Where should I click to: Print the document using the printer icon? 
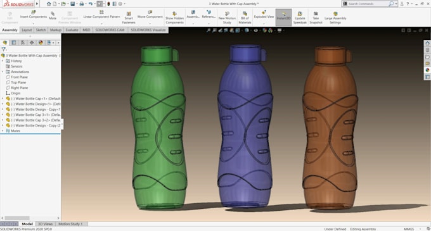(x=82, y=4)
